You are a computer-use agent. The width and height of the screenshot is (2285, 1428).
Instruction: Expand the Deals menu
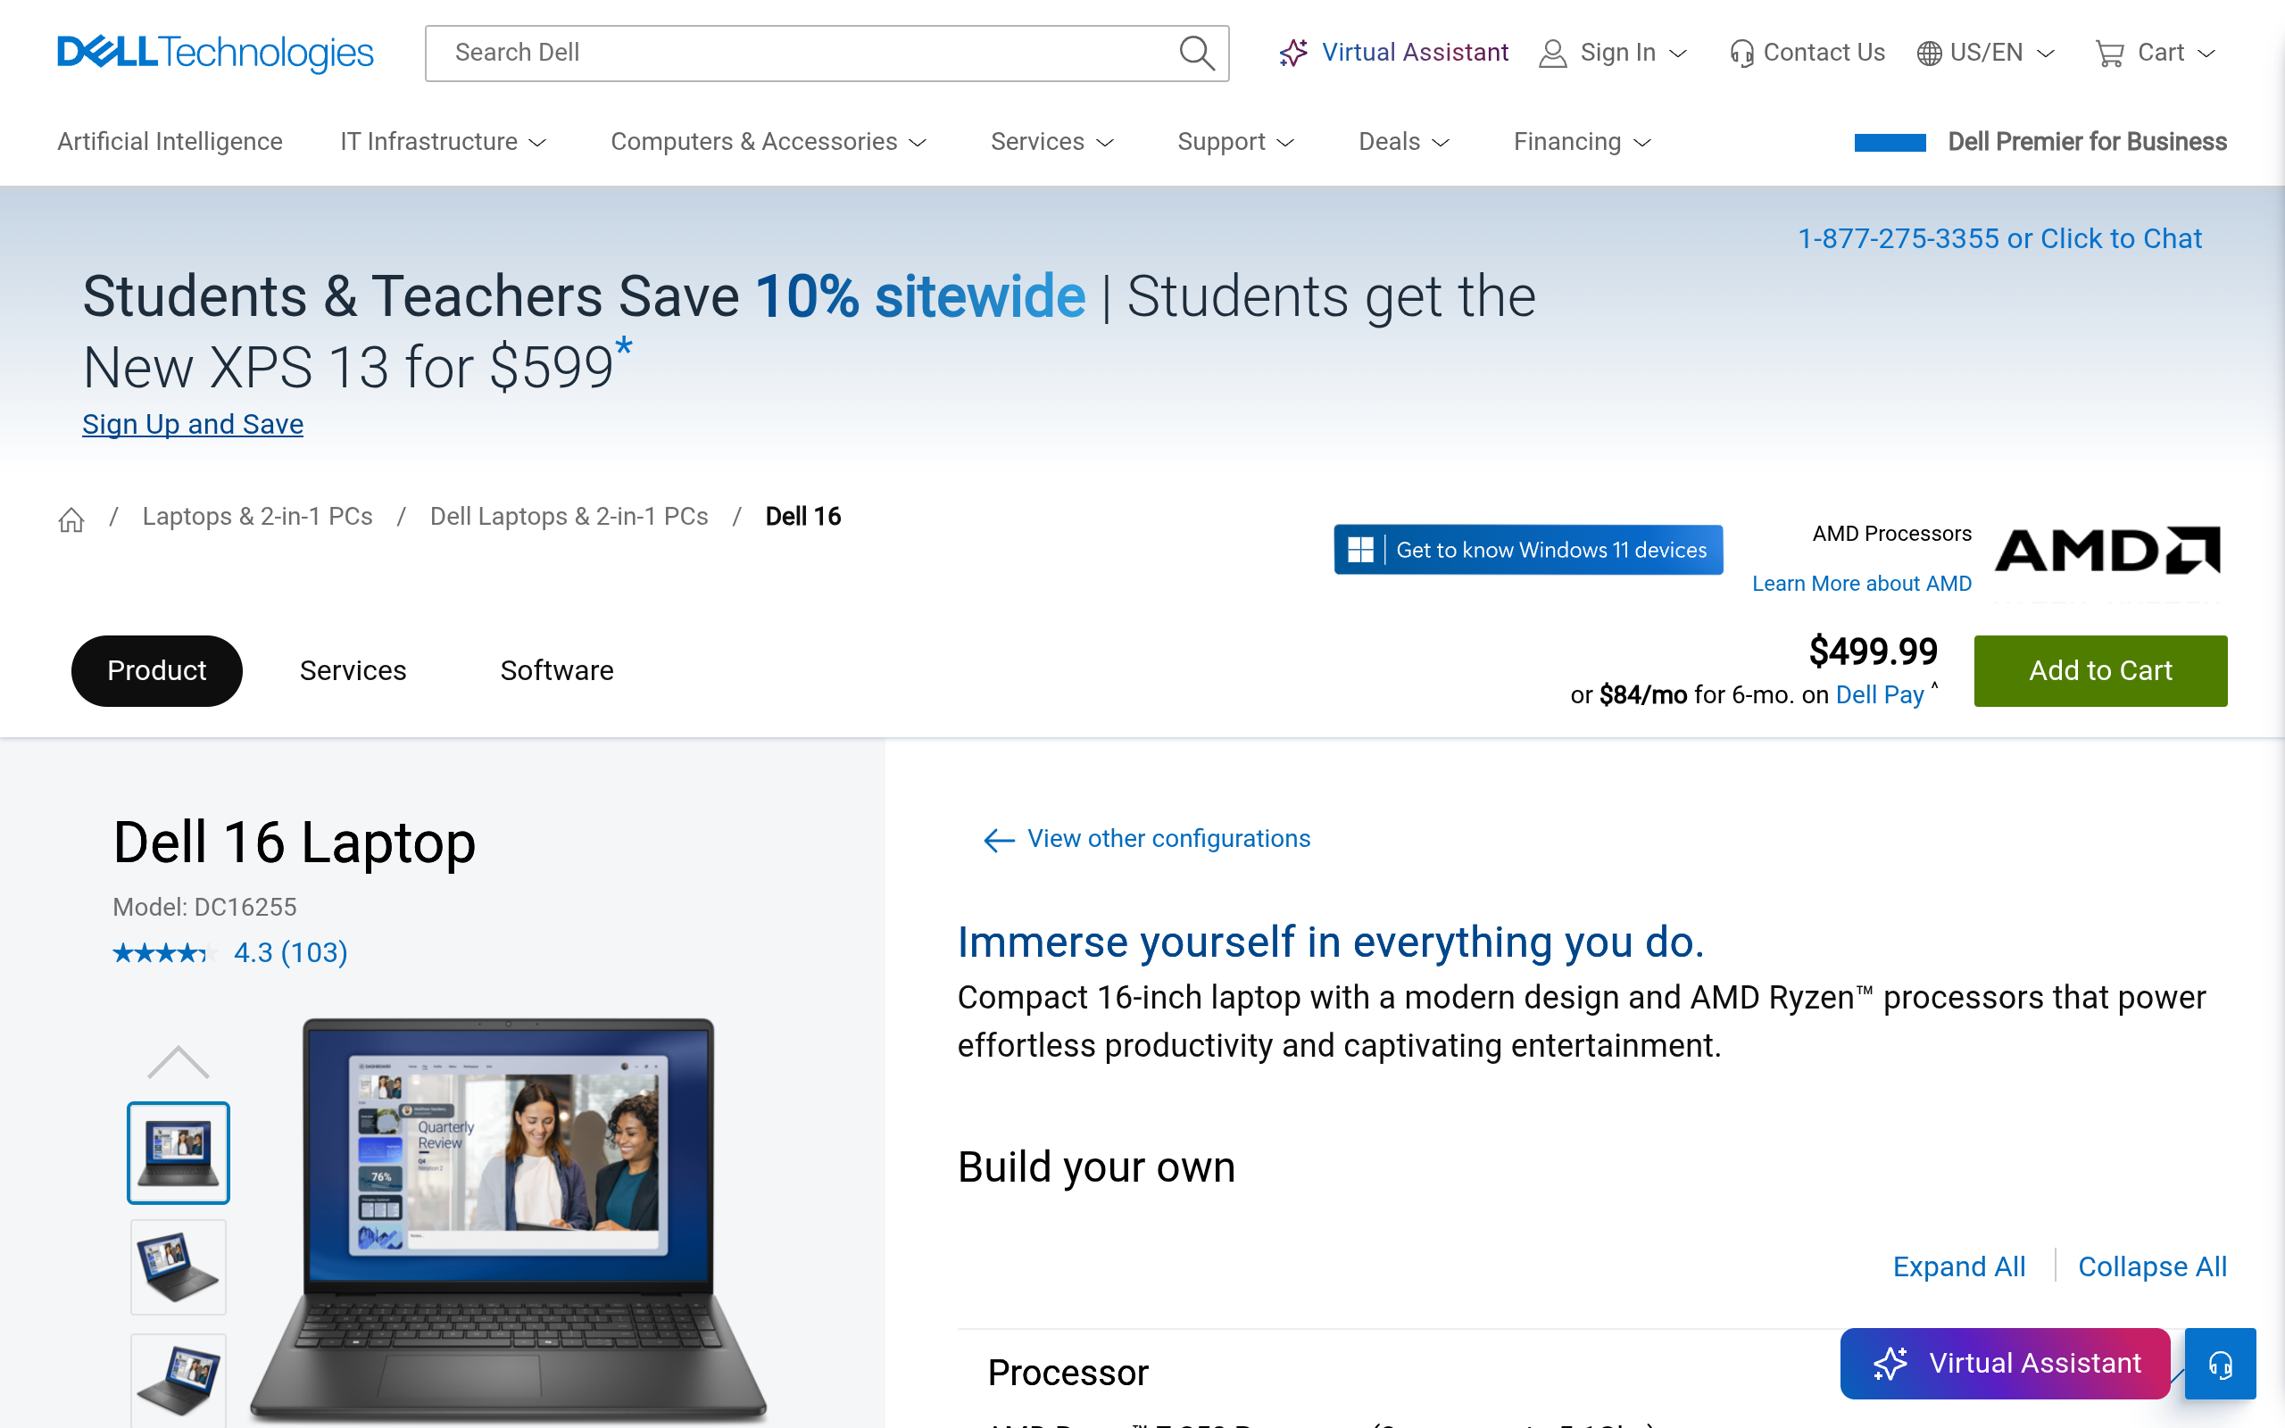[1403, 142]
